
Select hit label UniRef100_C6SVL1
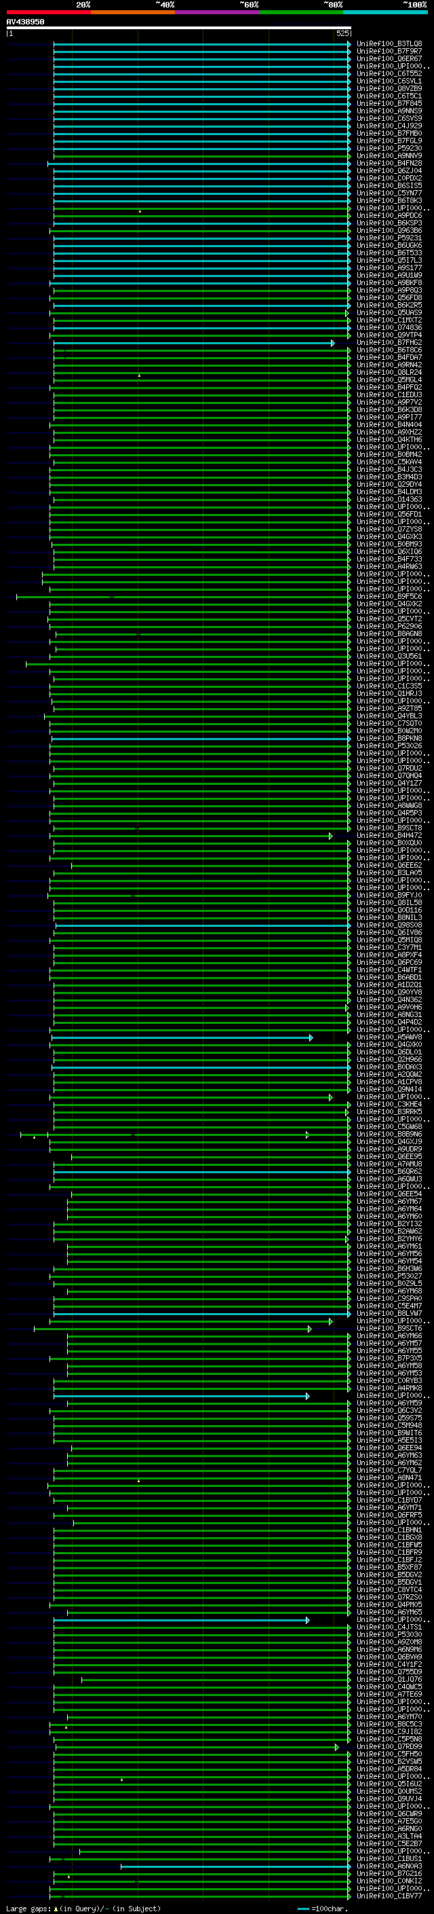(x=389, y=81)
